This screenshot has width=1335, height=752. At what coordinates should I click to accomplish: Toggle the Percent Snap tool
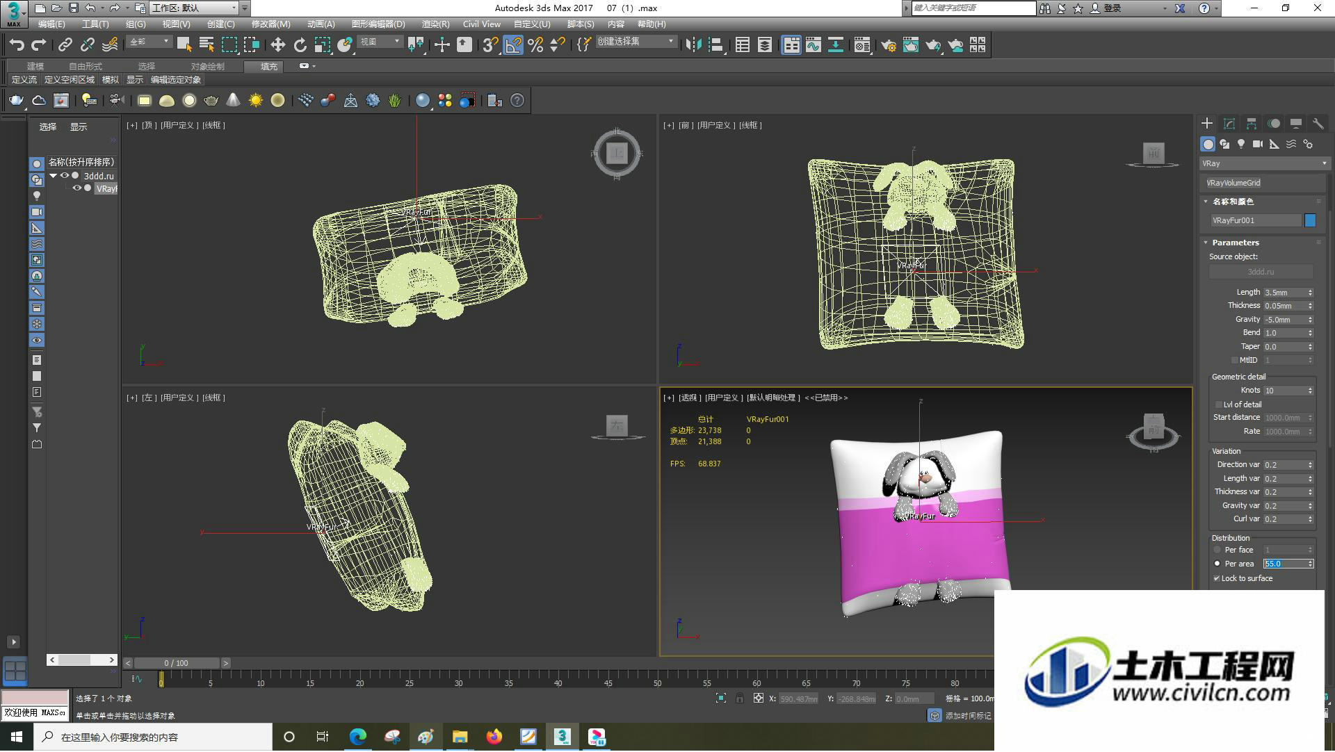[535, 45]
